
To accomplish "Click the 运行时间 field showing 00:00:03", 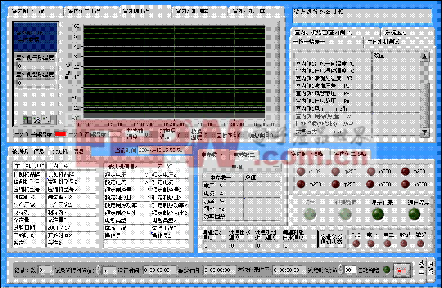I will coord(159,270).
